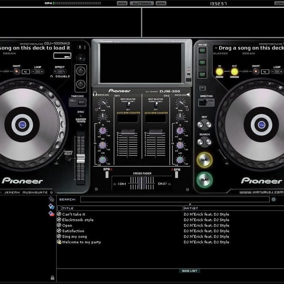Click the Master Level knob
This screenshot has width=284, height=284.
(x=180, y=103)
